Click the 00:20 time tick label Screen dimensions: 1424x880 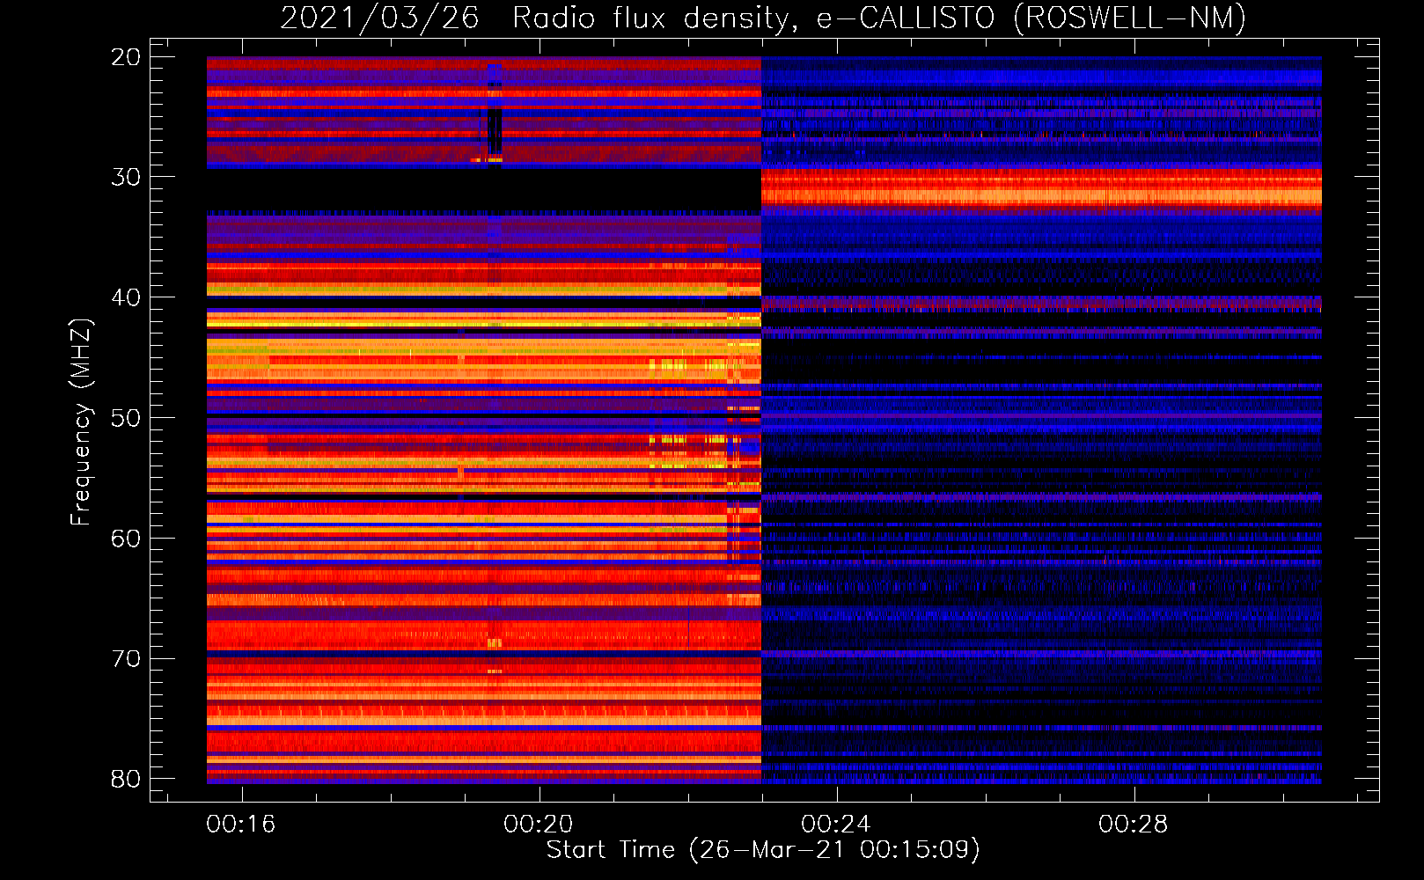539,825
